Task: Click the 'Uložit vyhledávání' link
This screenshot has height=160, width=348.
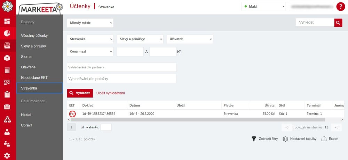Action: pyautogui.click(x=110, y=93)
